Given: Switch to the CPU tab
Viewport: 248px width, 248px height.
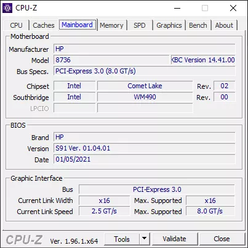Looking at the screenshot, I should [x=16, y=25].
